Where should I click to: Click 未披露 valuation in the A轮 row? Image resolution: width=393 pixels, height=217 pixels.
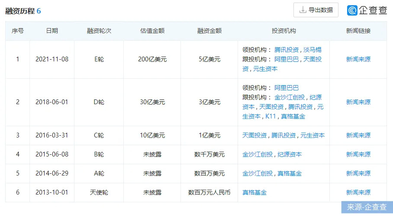(x=152, y=173)
